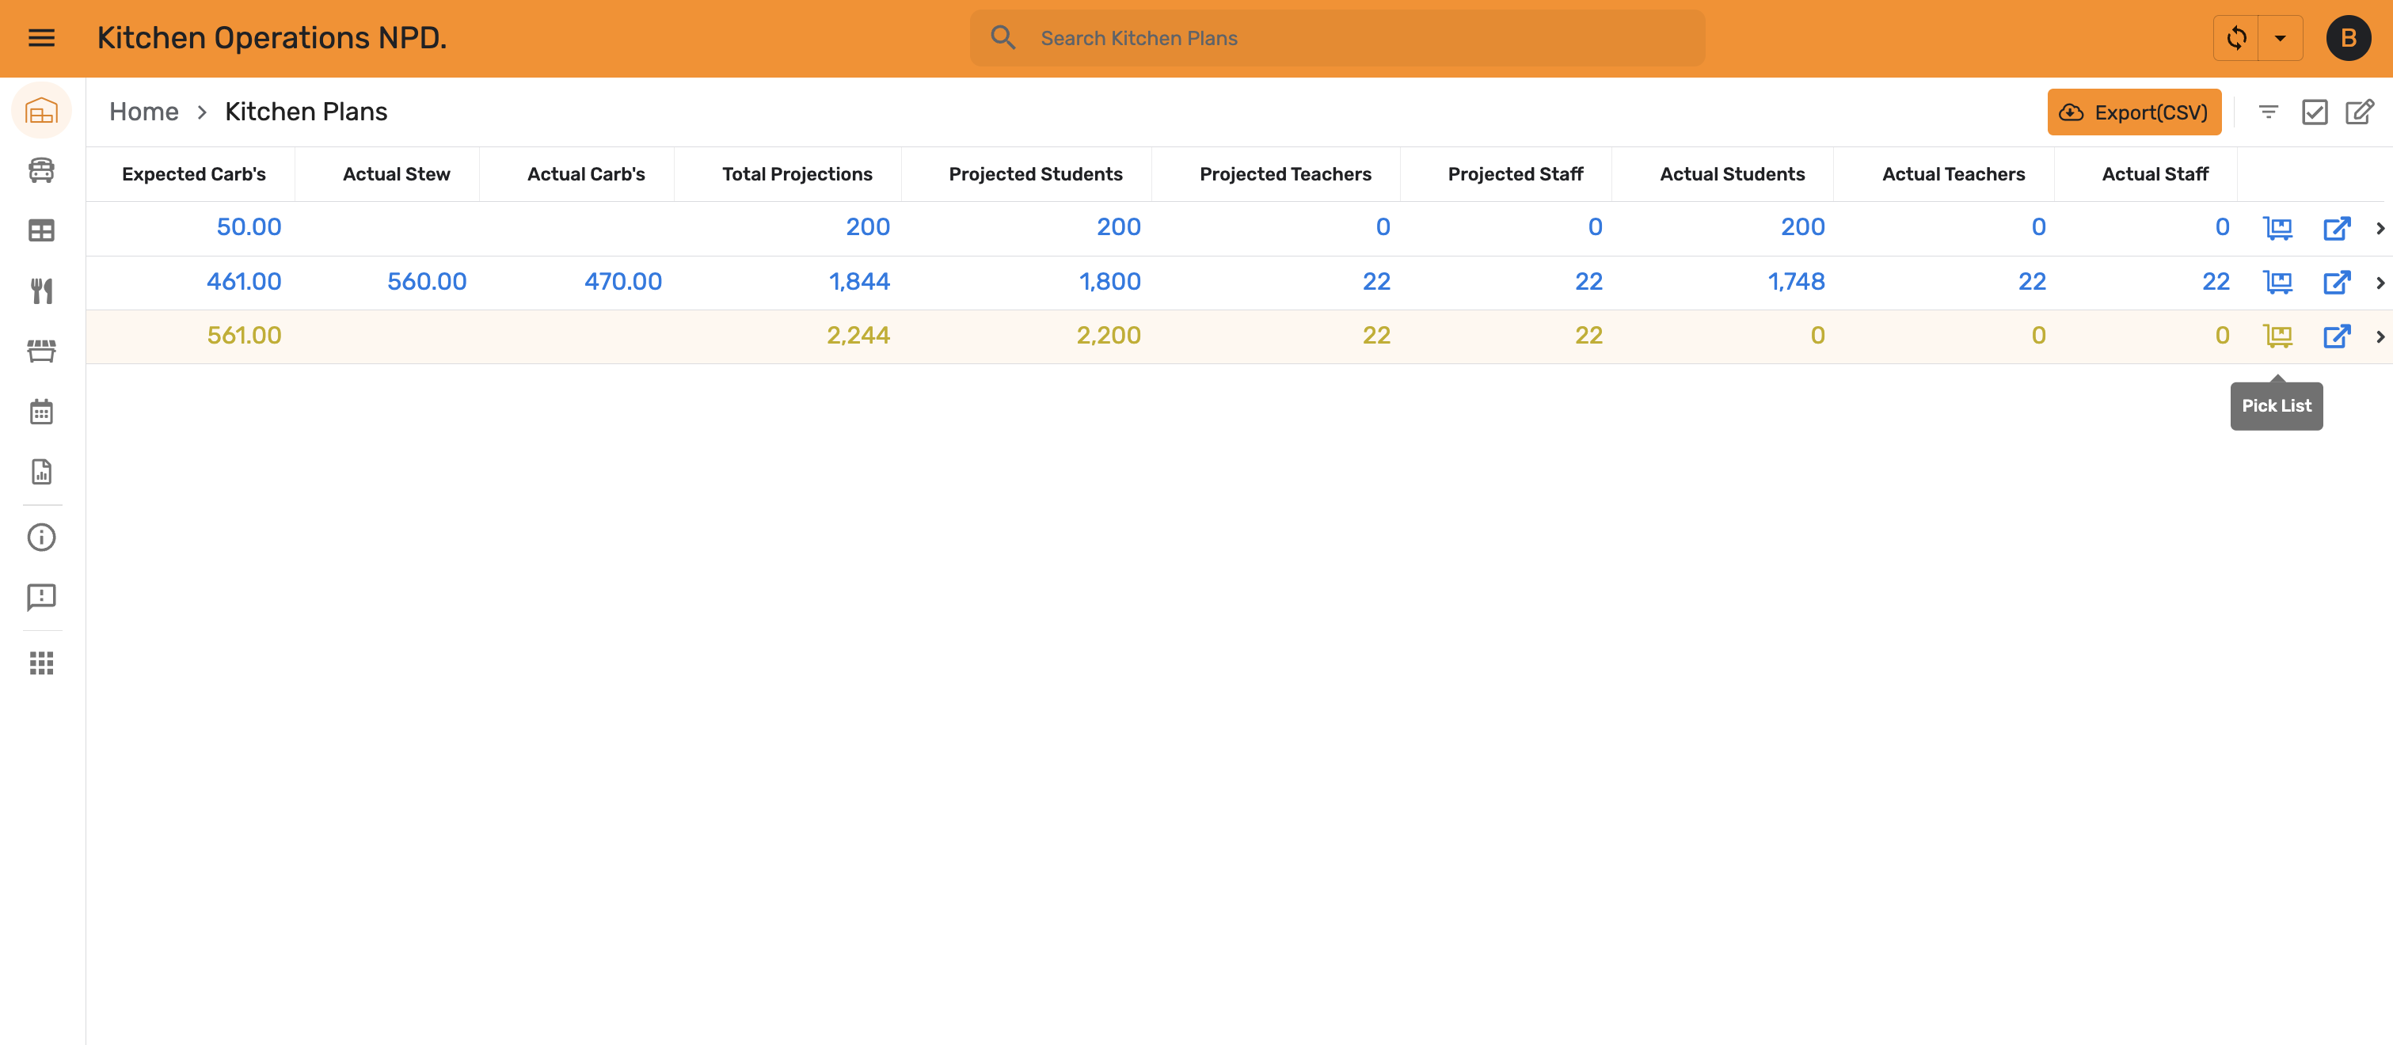Click the Kitchen Operations NPD. title
The width and height of the screenshot is (2393, 1045).
tap(272, 38)
